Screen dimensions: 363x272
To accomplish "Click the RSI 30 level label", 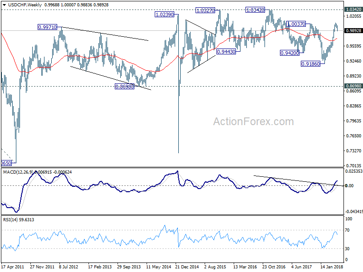I will (x=347, y=249).
